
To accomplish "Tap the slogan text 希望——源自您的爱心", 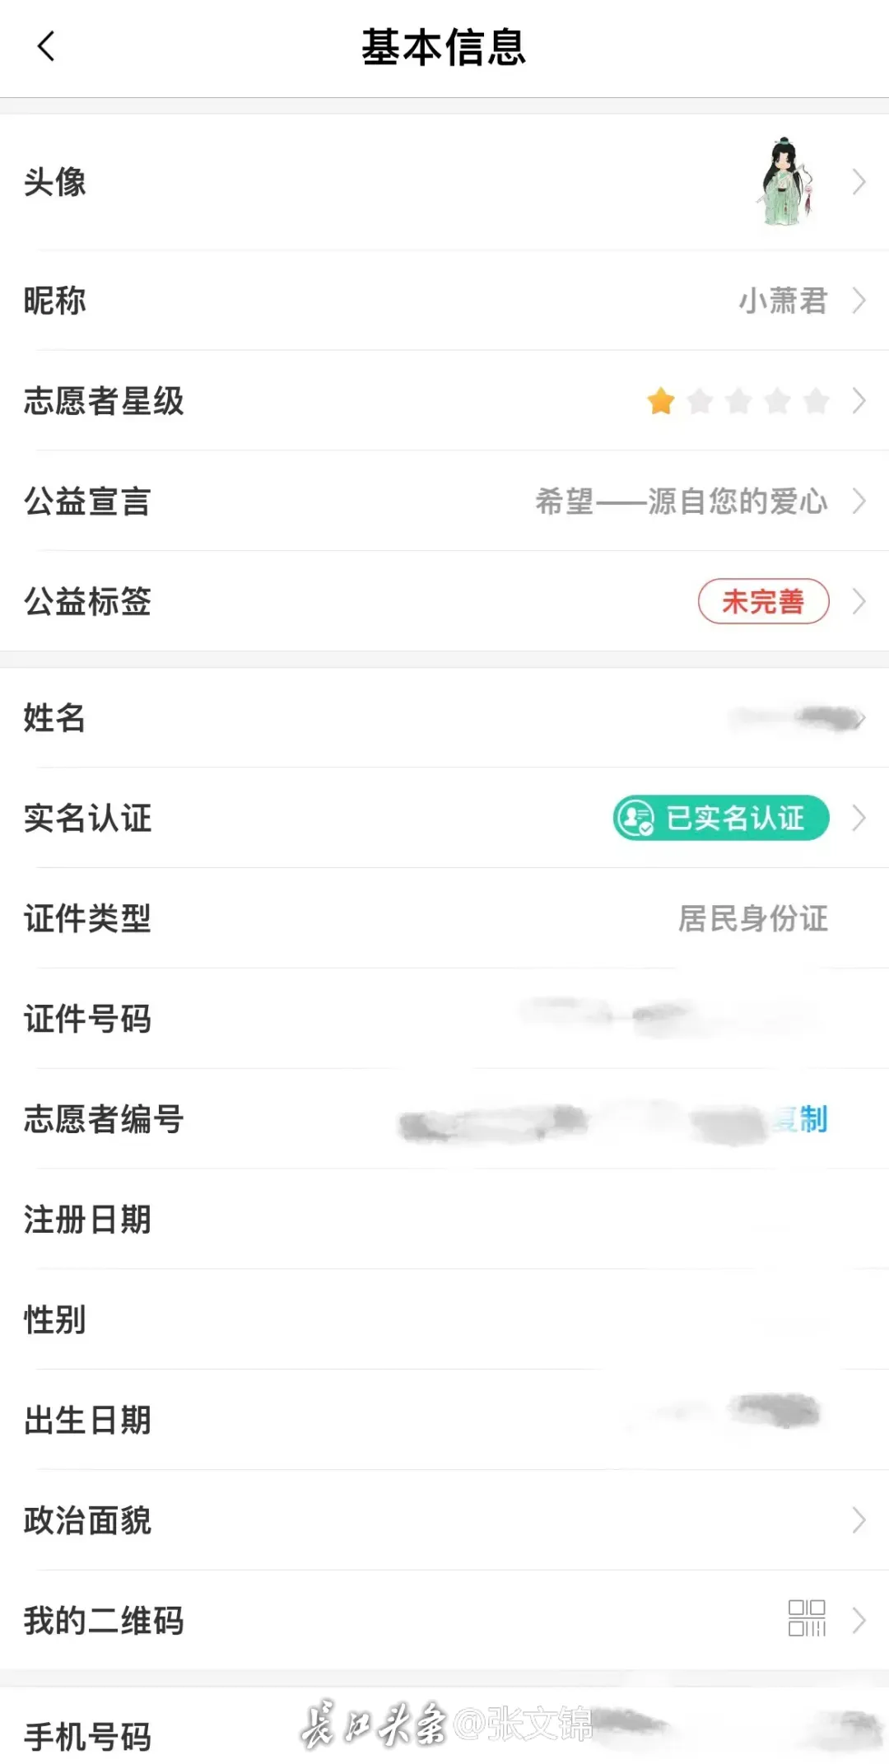I will 681,501.
